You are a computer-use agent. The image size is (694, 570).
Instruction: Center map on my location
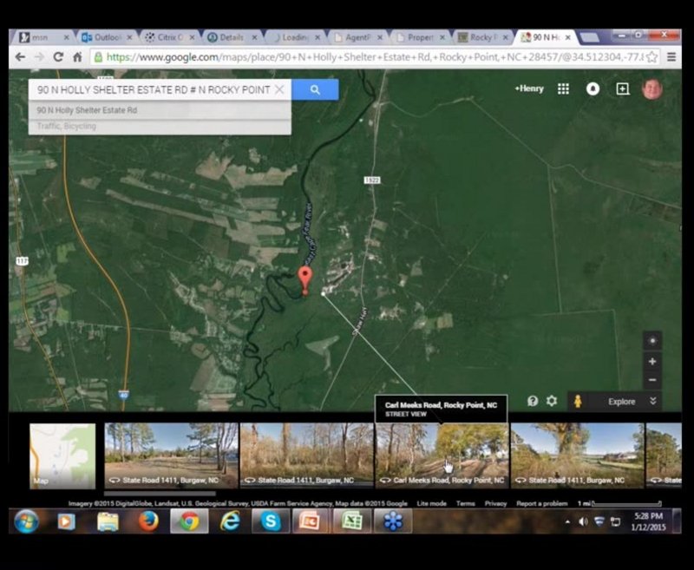click(652, 341)
